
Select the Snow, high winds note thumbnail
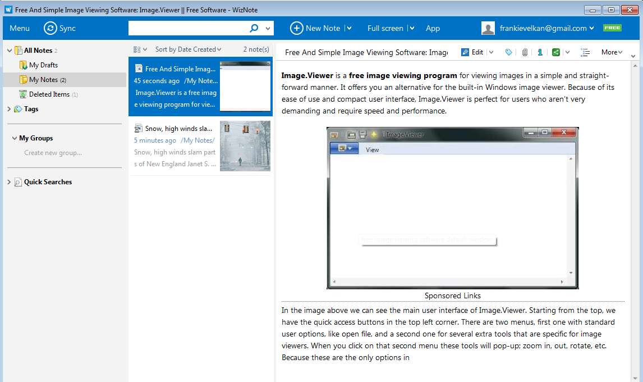click(245, 146)
